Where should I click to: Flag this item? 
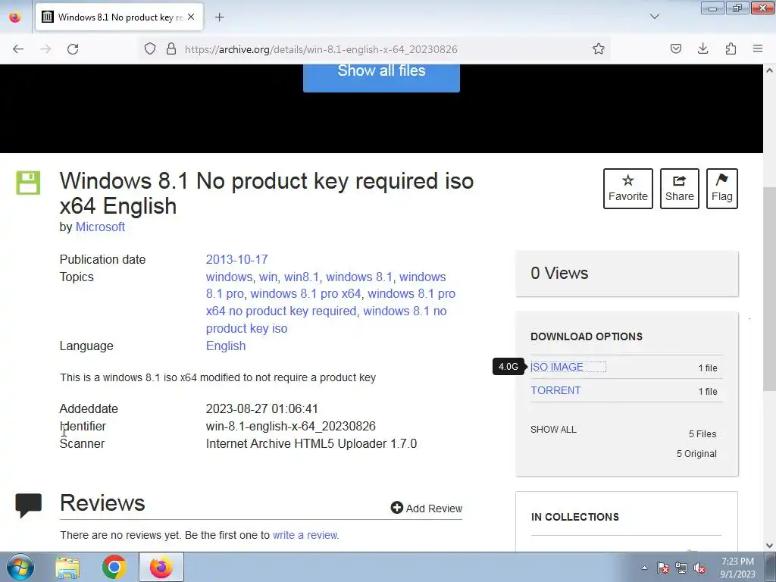coord(722,189)
